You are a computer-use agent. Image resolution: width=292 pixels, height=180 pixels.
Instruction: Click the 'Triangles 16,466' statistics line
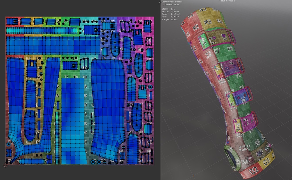tap(169, 19)
